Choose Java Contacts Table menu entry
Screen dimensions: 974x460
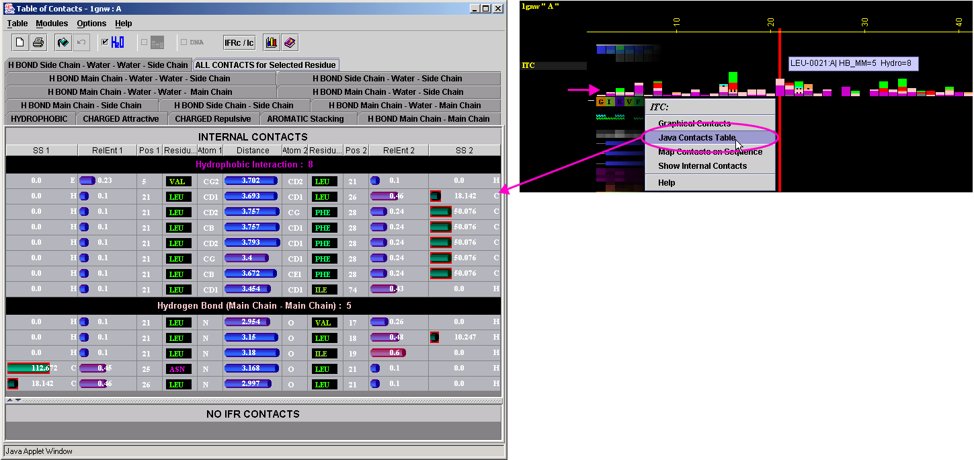(710, 138)
